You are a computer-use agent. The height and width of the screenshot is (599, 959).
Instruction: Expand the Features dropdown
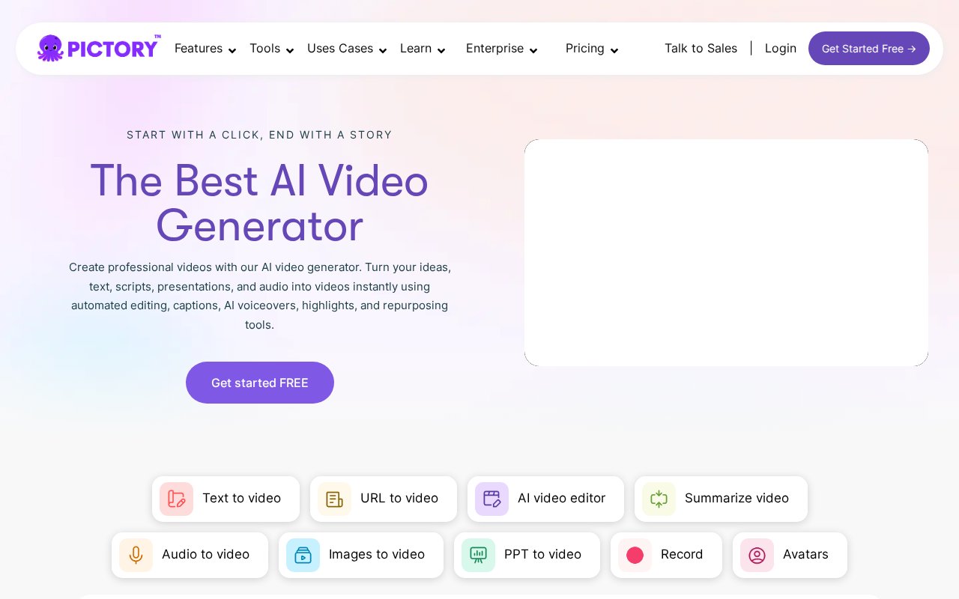tap(199, 48)
